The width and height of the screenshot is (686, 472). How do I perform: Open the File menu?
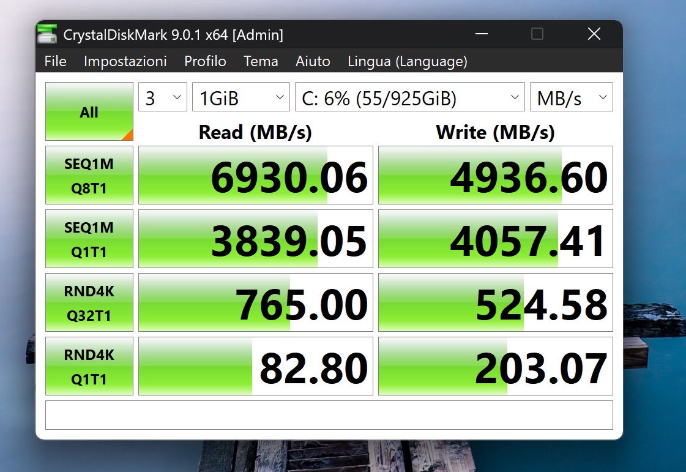pos(55,61)
